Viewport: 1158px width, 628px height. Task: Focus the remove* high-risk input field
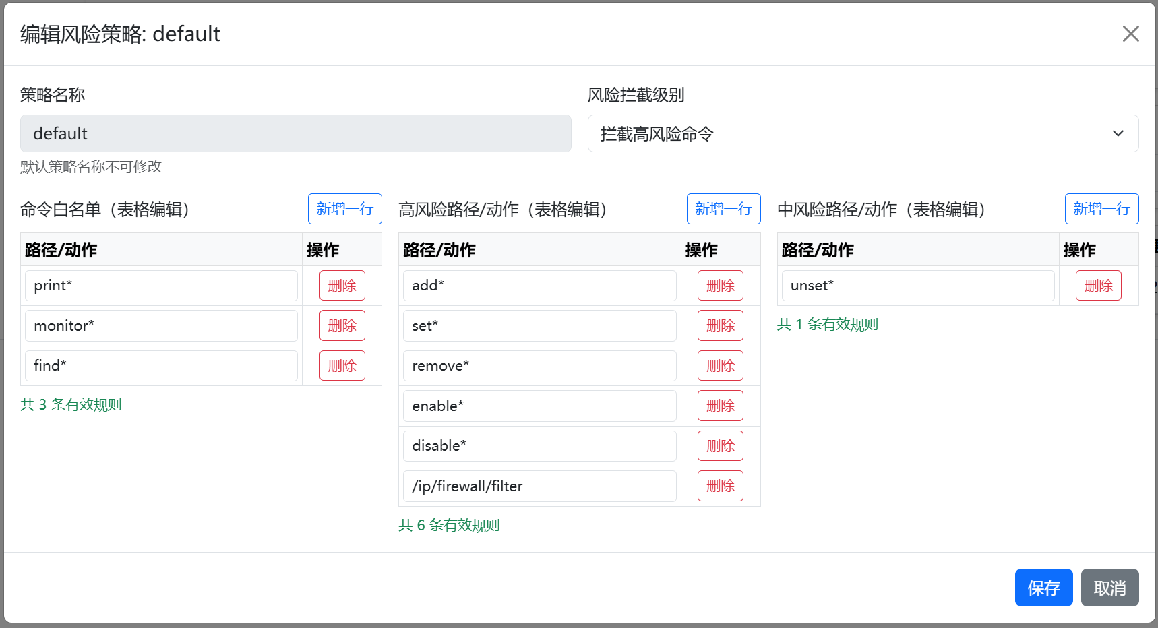pos(539,366)
